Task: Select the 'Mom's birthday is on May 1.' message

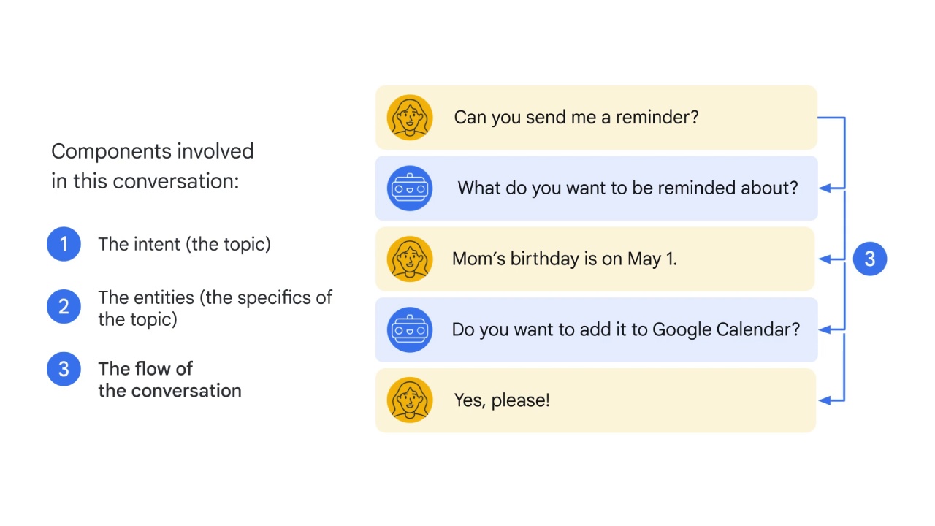Action: coord(596,259)
